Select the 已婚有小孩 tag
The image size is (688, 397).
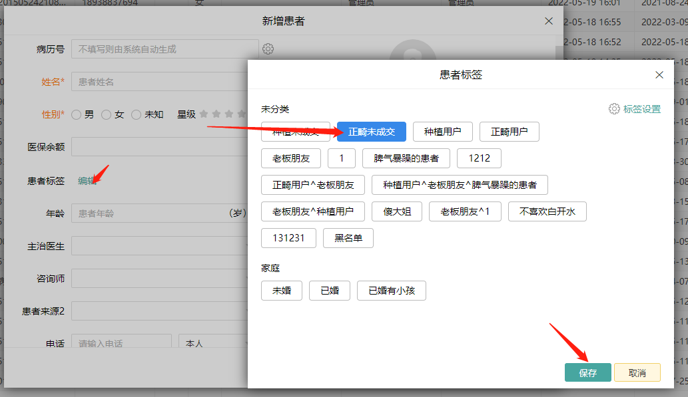click(392, 291)
